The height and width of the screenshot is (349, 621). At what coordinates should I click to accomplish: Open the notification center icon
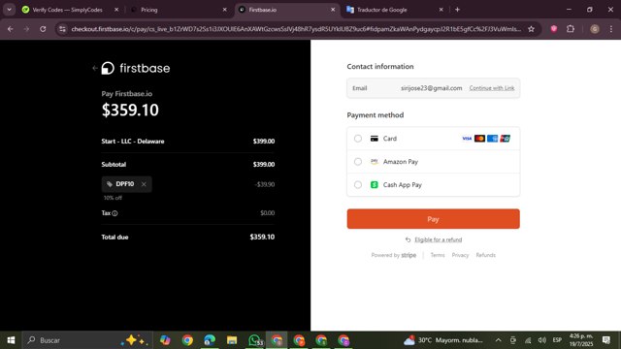pyautogui.click(x=606, y=340)
